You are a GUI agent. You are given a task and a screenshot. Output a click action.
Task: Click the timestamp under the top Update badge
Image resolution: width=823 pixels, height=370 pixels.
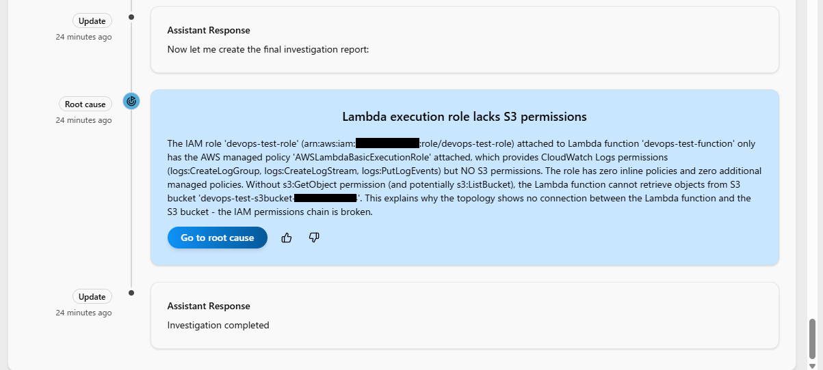[x=83, y=37]
